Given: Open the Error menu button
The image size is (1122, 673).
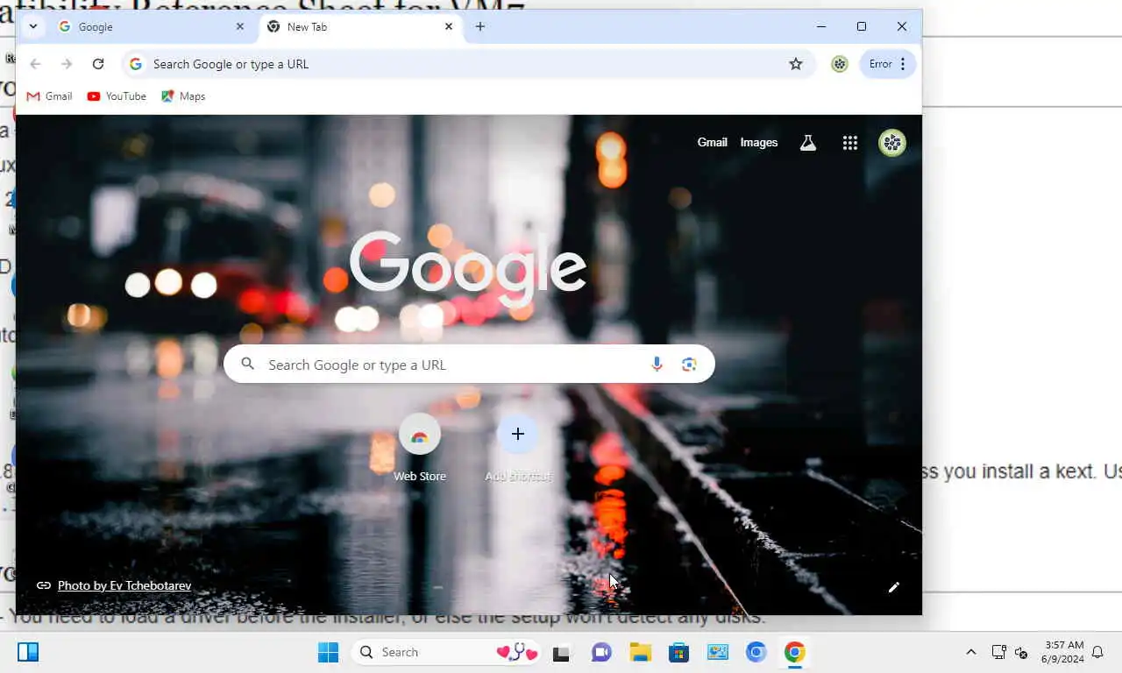Looking at the screenshot, I should (x=888, y=64).
